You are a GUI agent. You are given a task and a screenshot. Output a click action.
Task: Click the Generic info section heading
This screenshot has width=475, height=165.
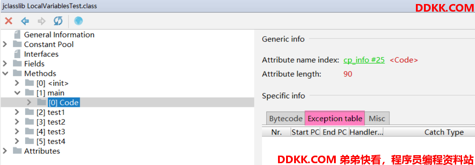click(283, 39)
